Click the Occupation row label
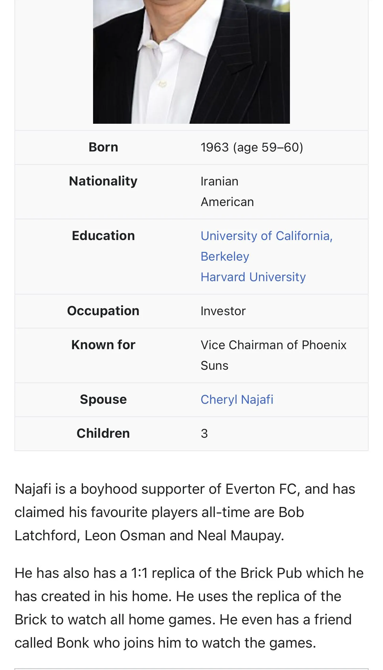Viewport: 383px width, 670px height. 103,311
